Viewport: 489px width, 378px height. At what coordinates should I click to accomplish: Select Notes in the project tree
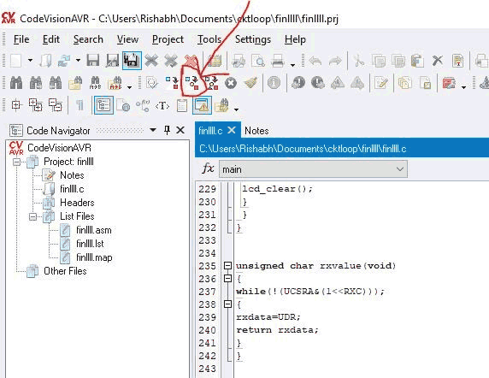coord(72,175)
